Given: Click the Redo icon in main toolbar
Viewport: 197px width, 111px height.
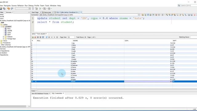Looking at the screenshot, I should click(12, 9).
